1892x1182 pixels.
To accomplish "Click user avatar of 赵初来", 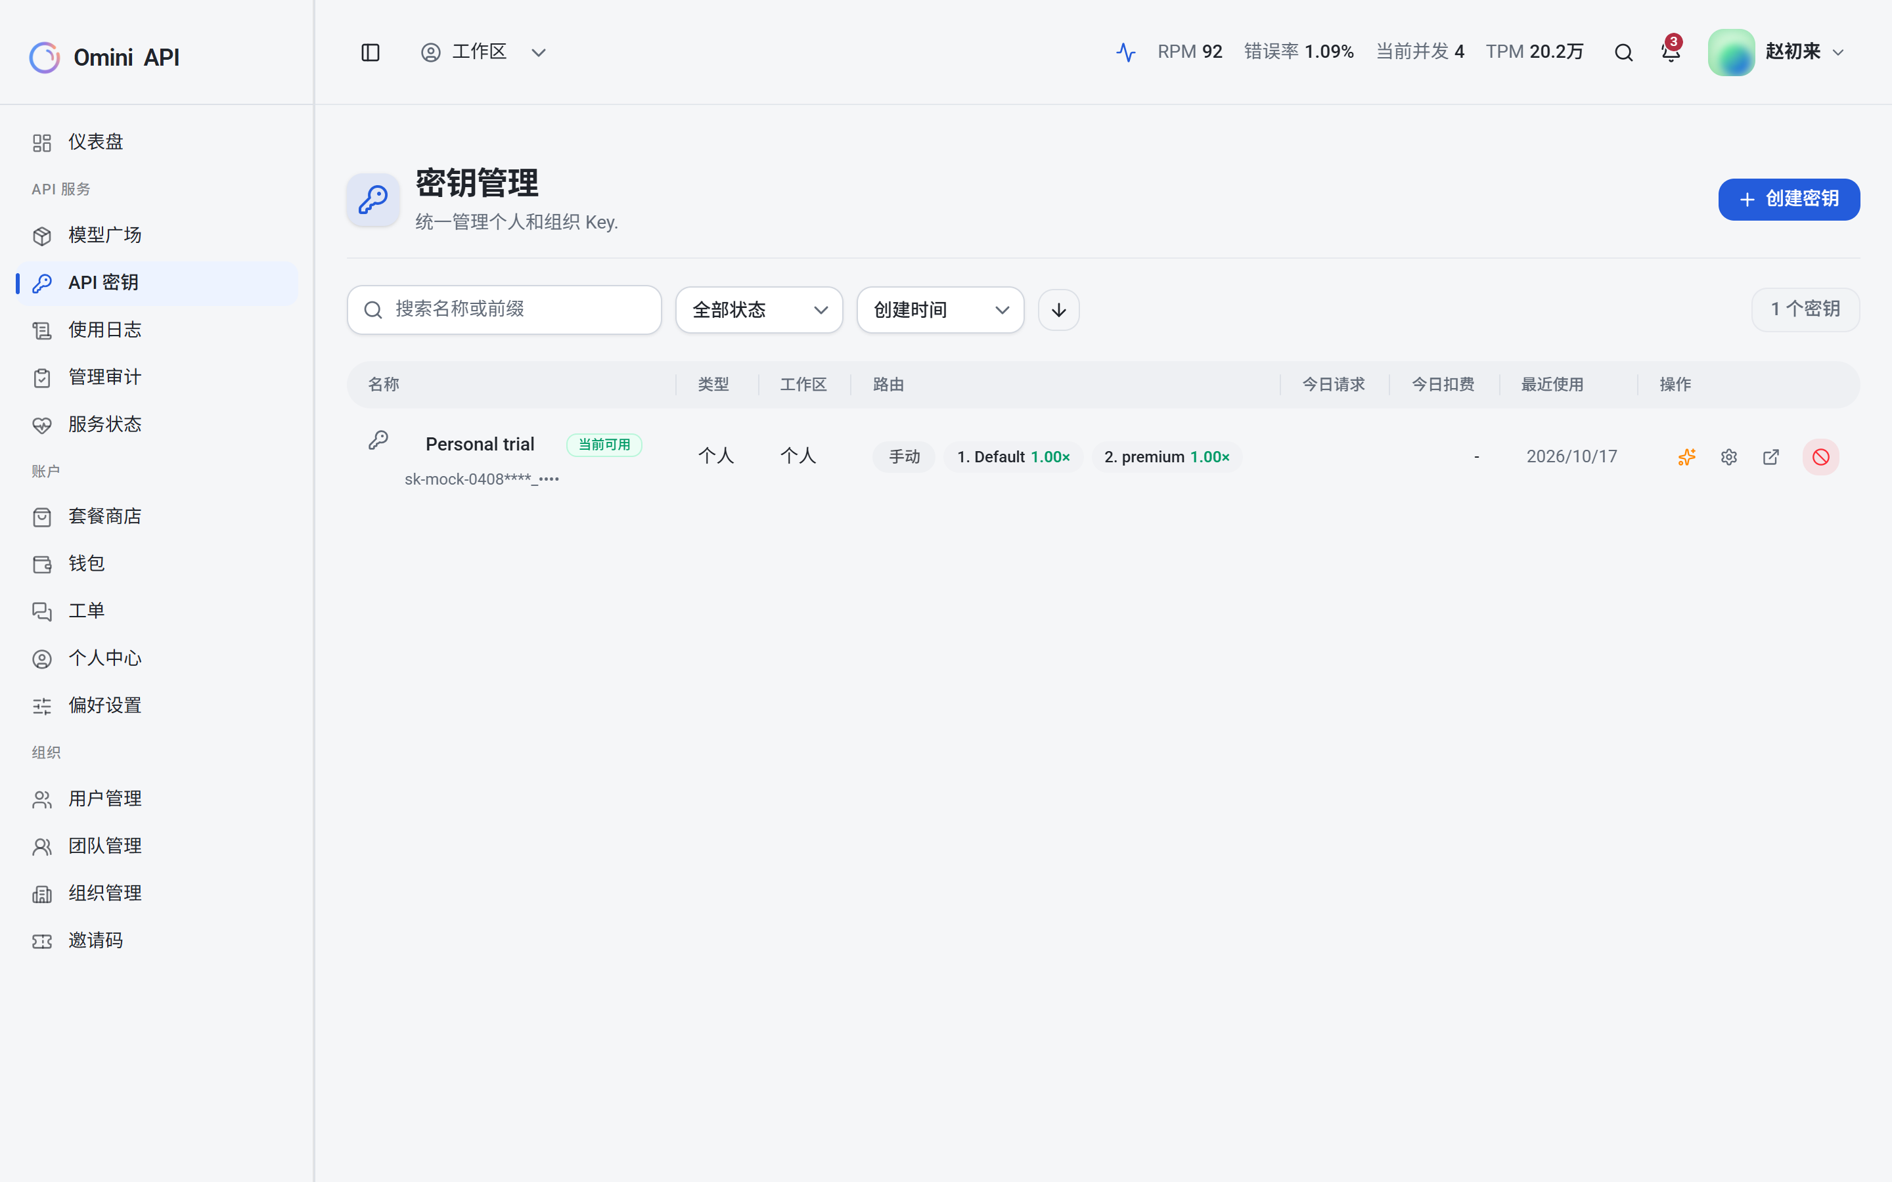I will [1731, 53].
